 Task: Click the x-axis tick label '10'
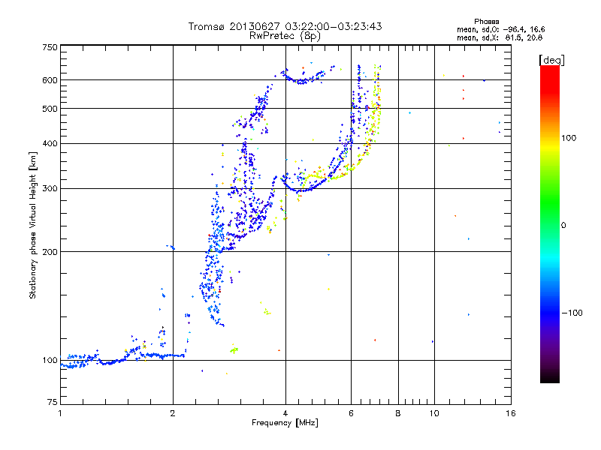(434, 413)
